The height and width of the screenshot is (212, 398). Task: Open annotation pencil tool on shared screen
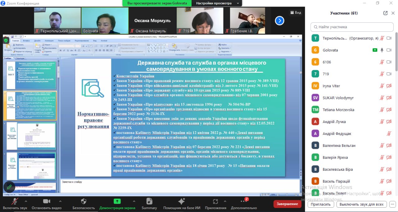[x=9, y=187]
